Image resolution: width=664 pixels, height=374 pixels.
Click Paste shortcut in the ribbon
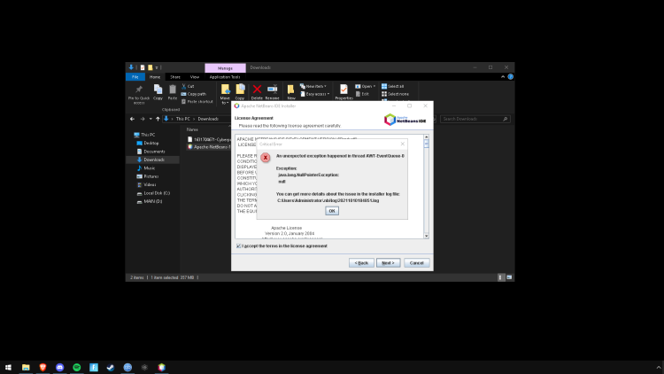[197, 102]
